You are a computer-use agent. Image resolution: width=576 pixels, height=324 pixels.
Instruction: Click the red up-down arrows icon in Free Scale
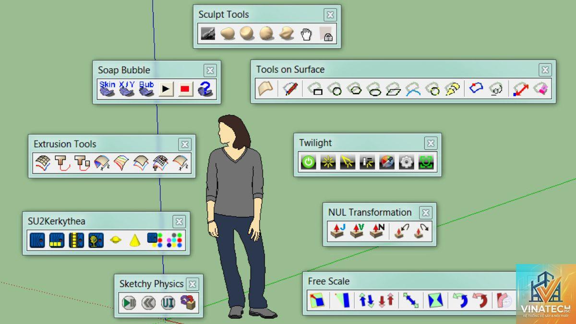(386, 300)
